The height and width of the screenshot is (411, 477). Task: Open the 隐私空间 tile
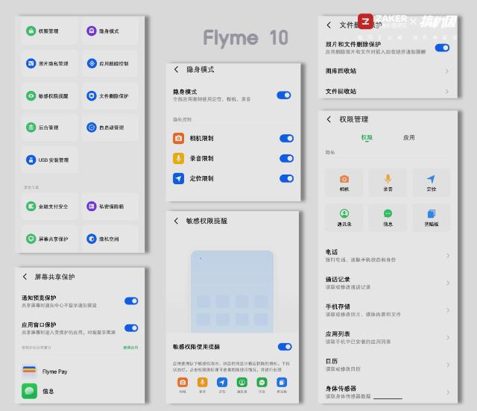pos(110,239)
